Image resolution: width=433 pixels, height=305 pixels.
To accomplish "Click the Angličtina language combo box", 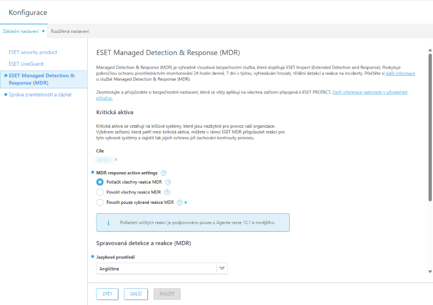I will 156,268.
